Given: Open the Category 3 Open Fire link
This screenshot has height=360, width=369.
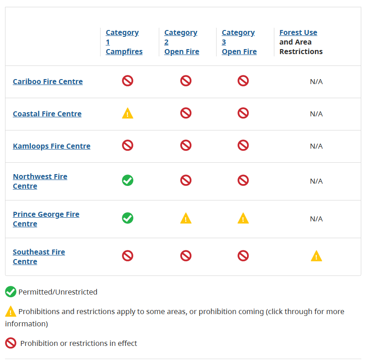Looking at the screenshot, I should (x=239, y=42).
